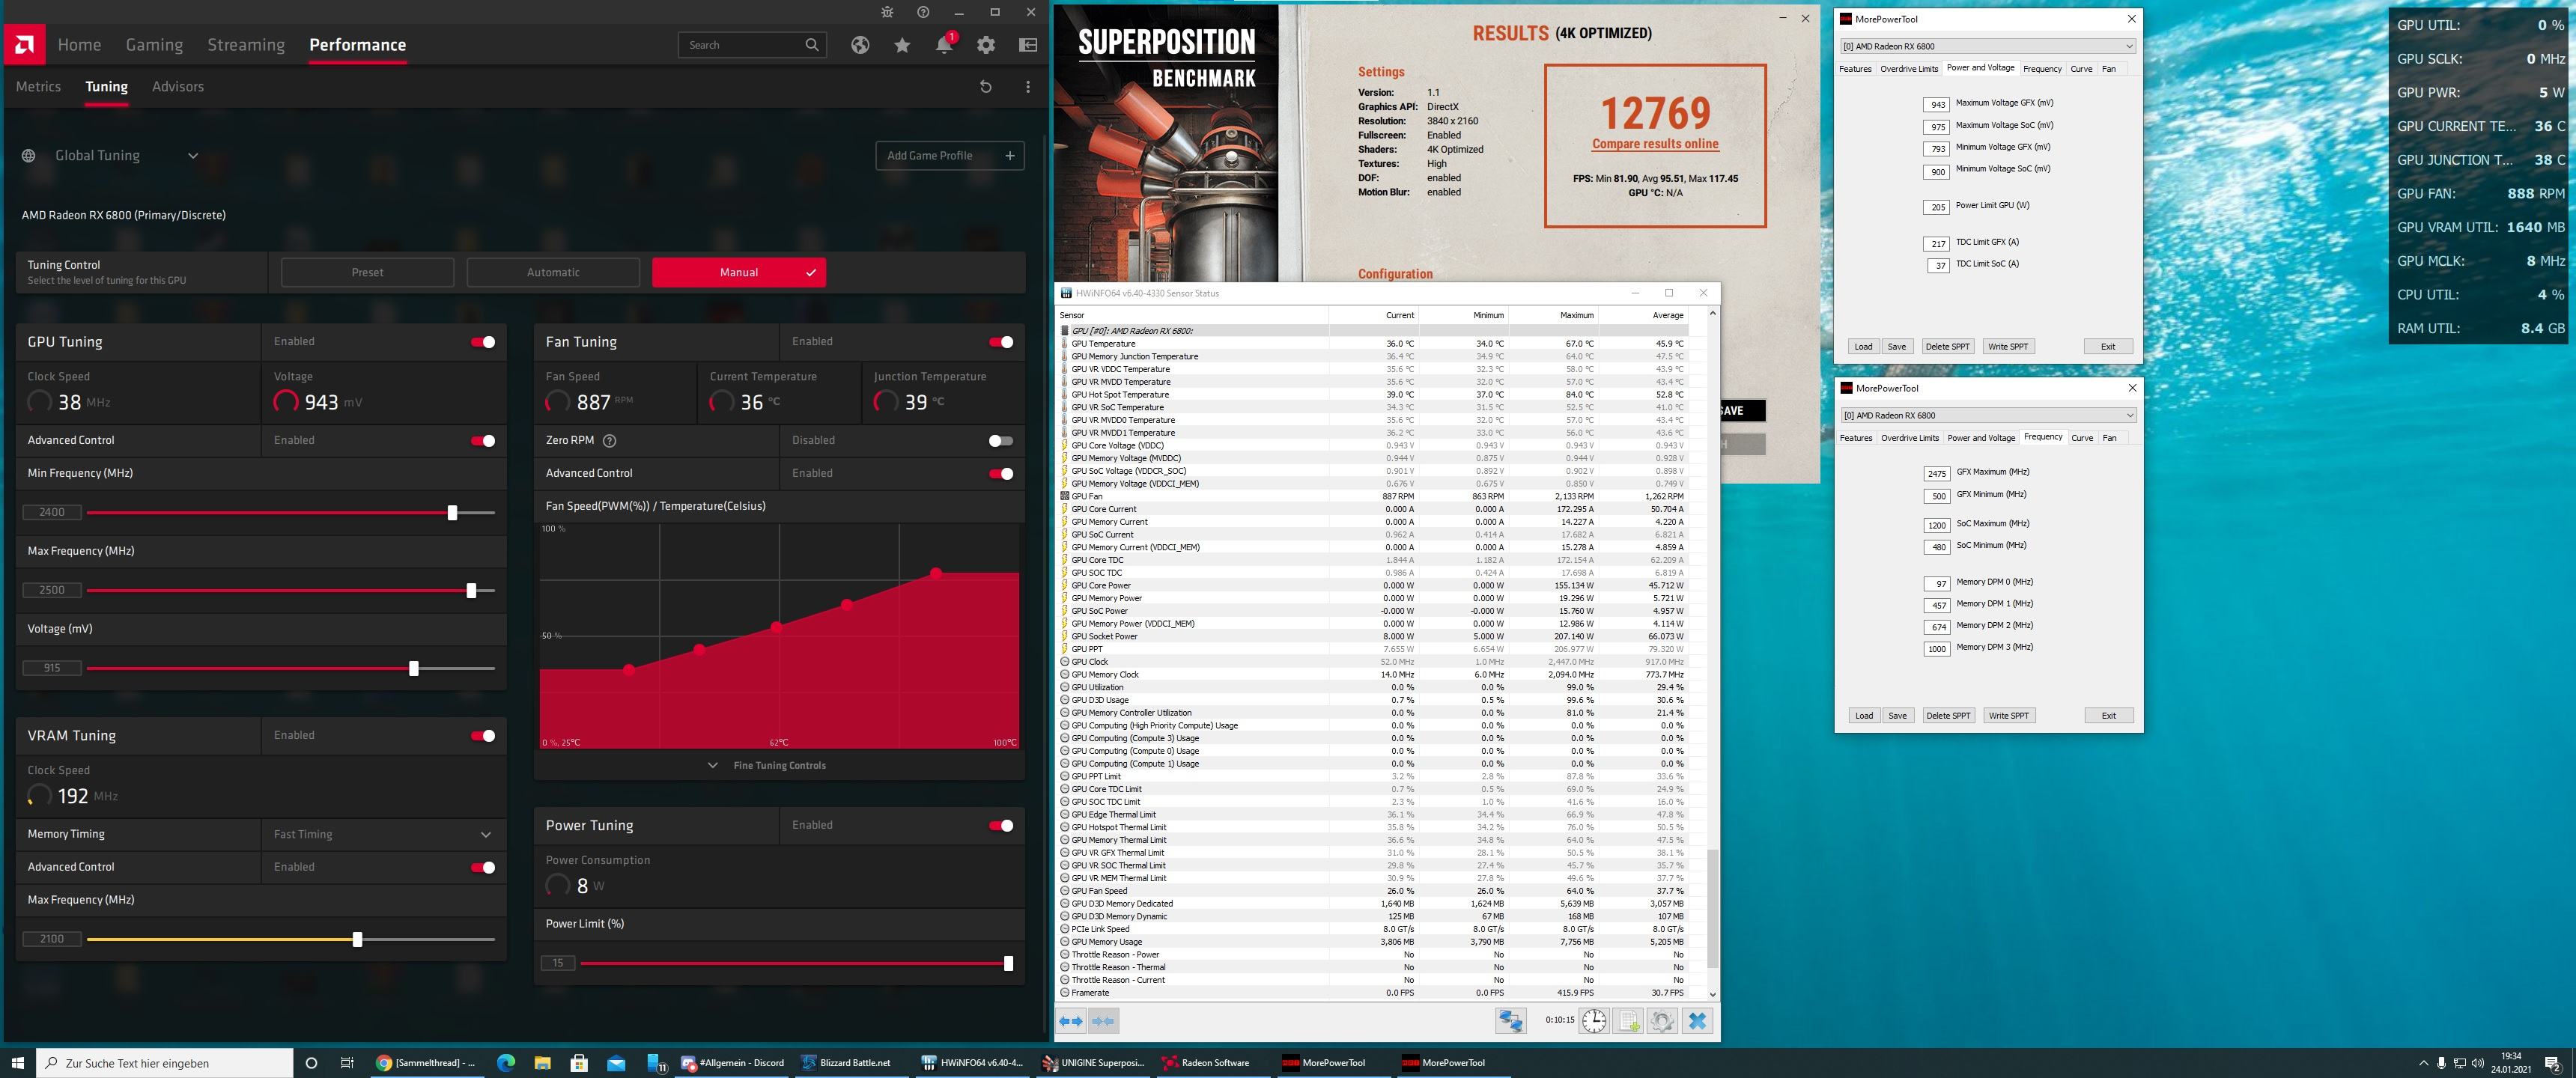Select Preset tuning control

tap(367, 272)
